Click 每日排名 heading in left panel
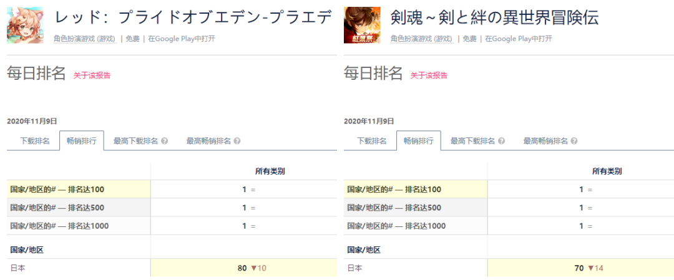The image size is (674, 280). point(36,74)
